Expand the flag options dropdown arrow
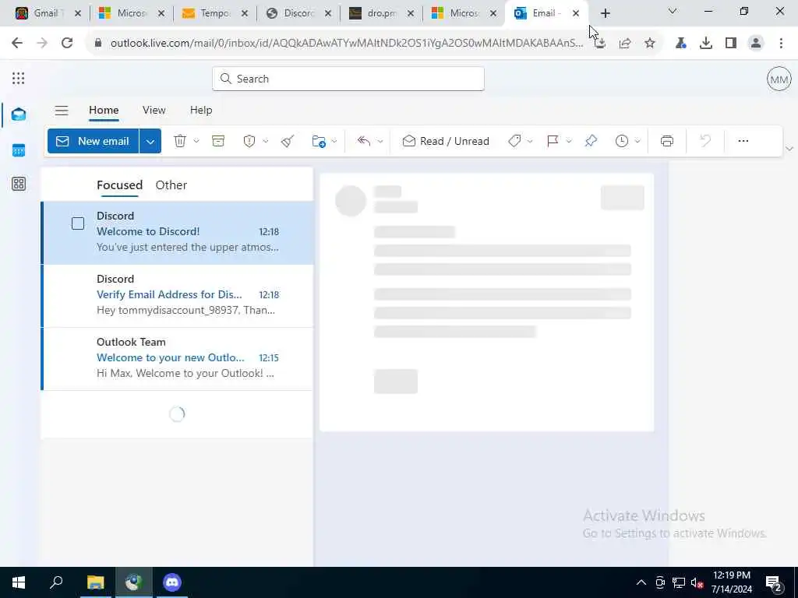Image resolution: width=798 pixels, height=598 pixels. [x=569, y=142]
